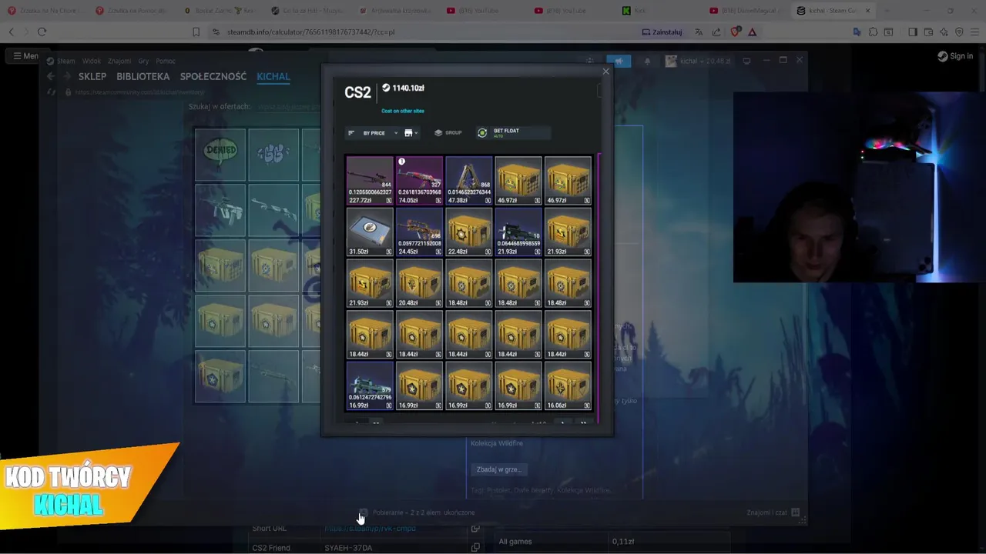The height and width of the screenshot is (554, 986).
Task: Toggle GET FLOAT auto option
Action: (x=513, y=133)
